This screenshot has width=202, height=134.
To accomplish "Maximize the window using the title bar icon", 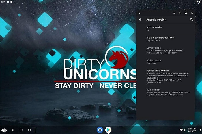I will point(186,13).
